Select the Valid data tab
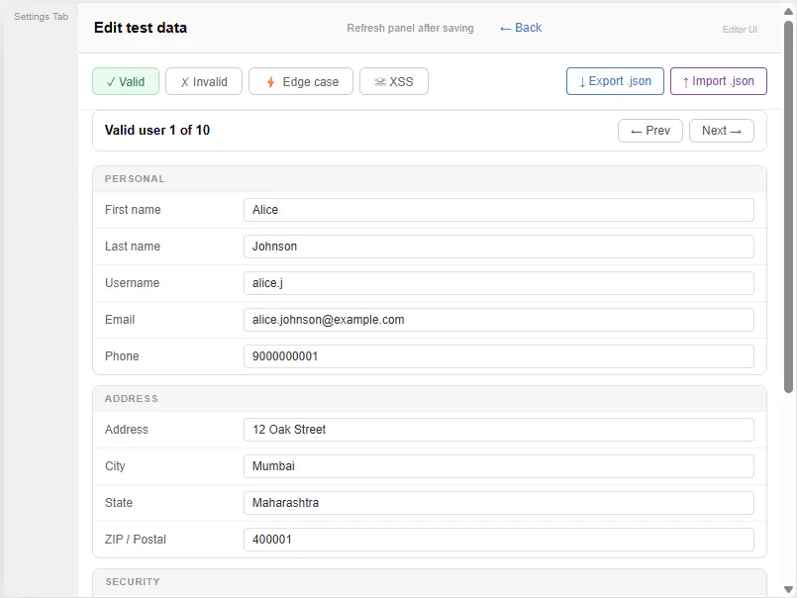The height and width of the screenshot is (598, 797). tap(126, 81)
